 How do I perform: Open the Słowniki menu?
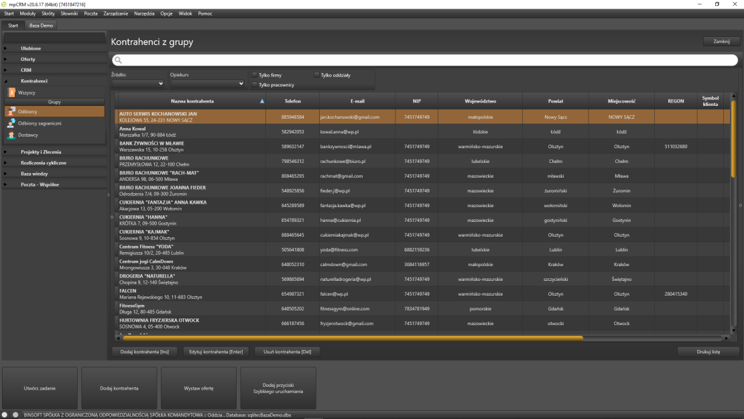point(69,14)
